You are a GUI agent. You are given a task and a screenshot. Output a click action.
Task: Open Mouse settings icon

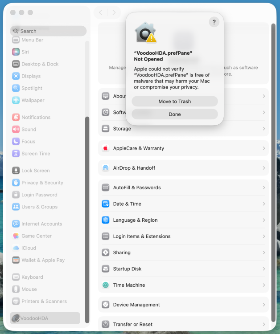click(x=16, y=289)
